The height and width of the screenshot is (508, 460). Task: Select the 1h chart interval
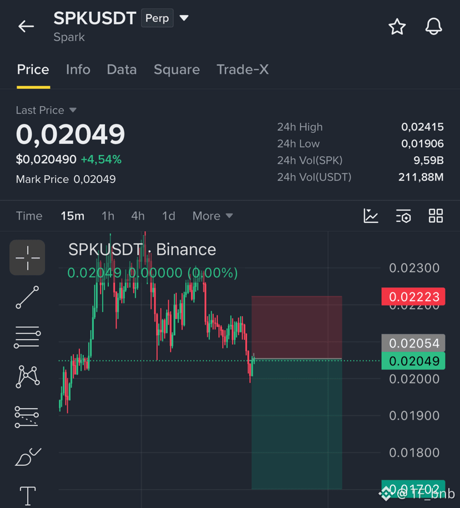pyautogui.click(x=108, y=216)
